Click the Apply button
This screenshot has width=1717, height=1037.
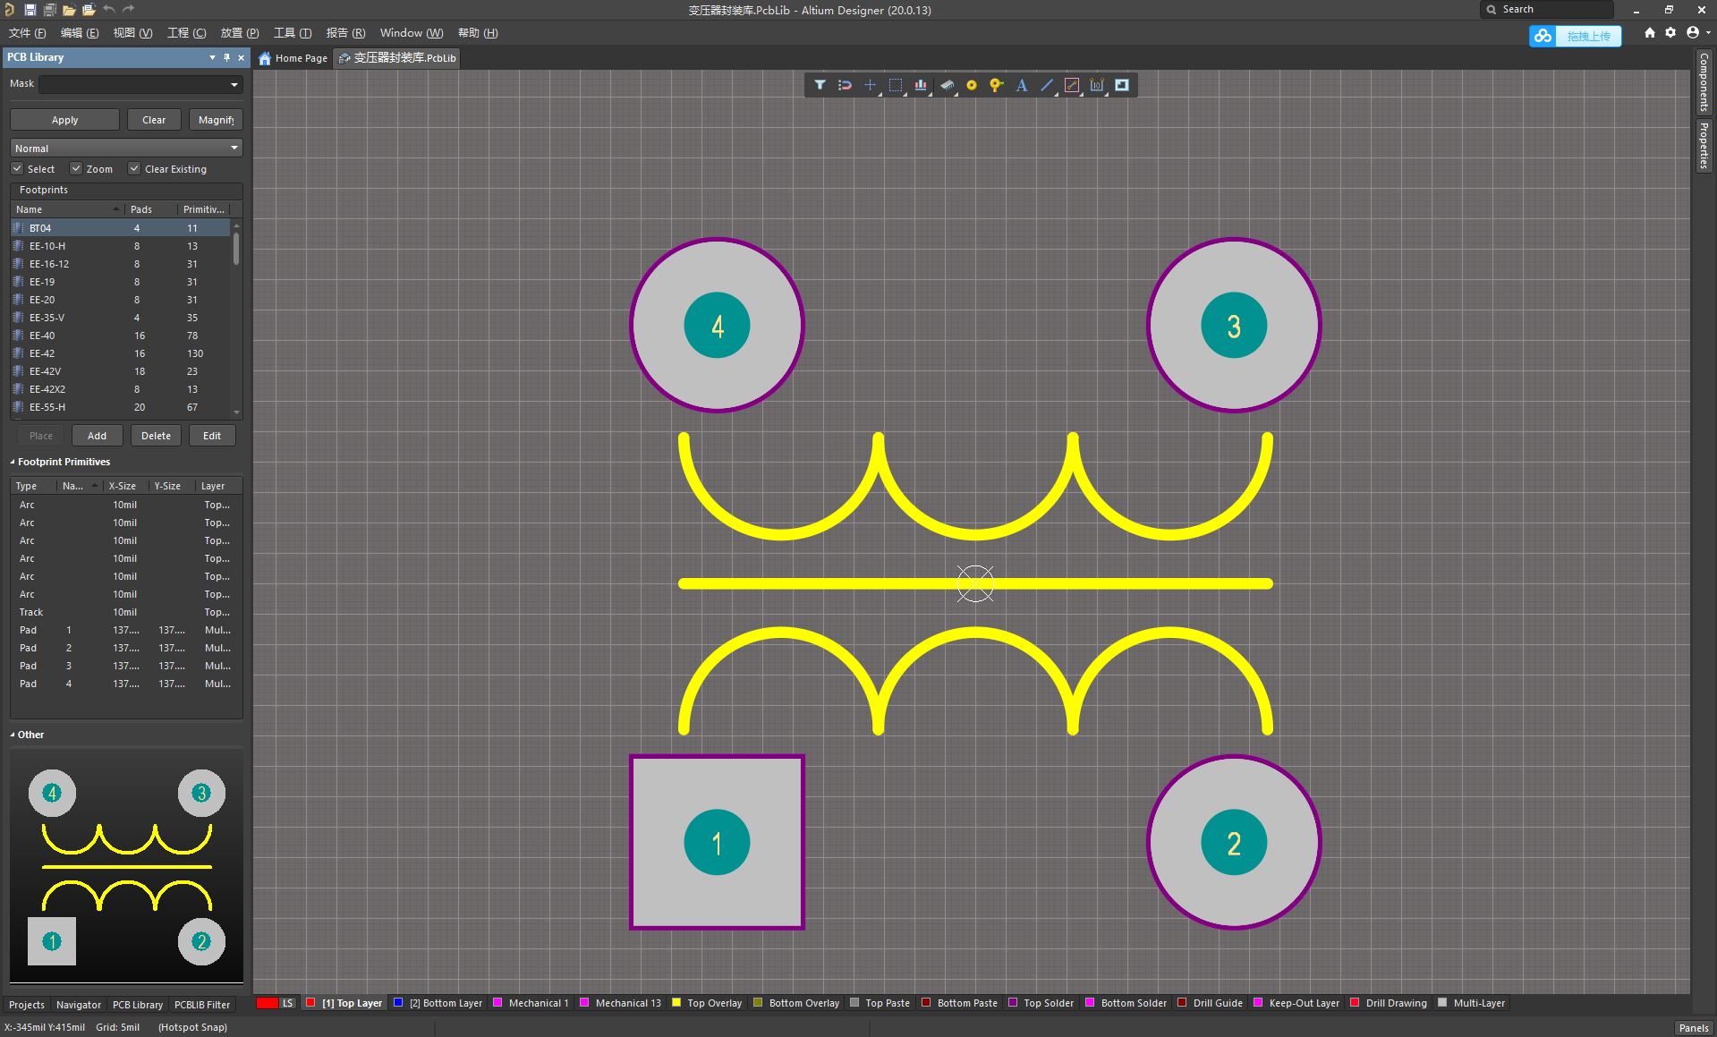pyautogui.click(x=64, y=120)
